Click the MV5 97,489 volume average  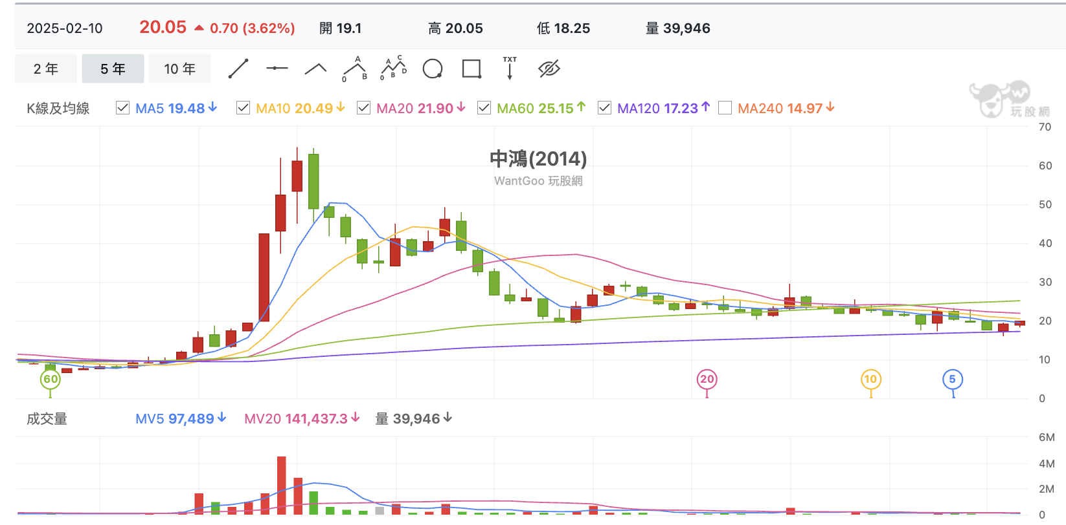[x=181, y=419]
